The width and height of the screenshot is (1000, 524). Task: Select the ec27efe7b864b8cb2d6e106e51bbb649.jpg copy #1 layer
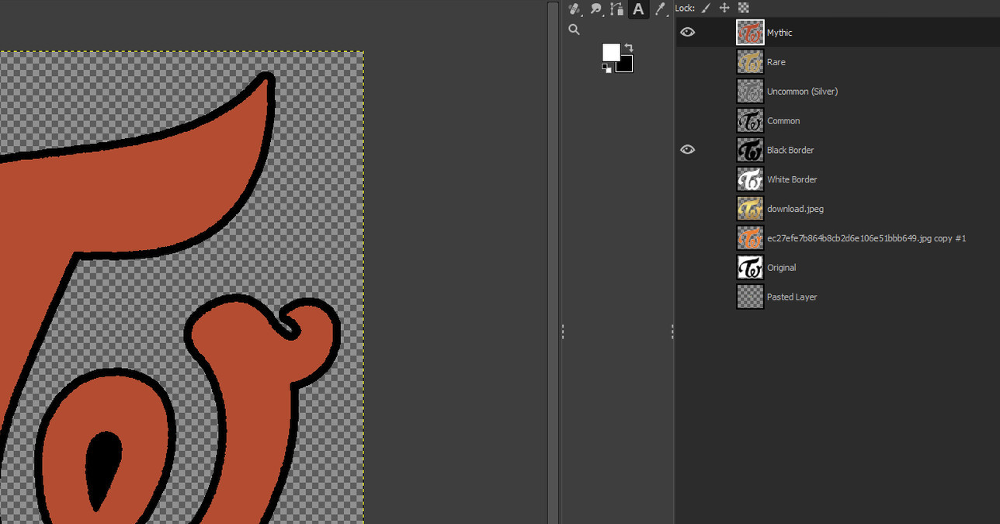[x=866, y=238]
